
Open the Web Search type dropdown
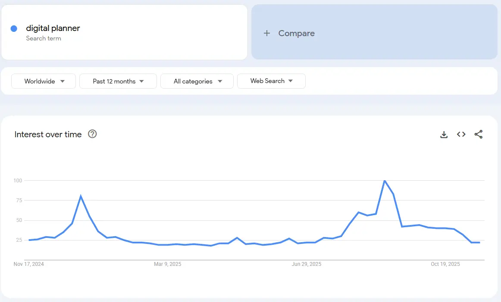pyautogui.click(x=271, y=81)
